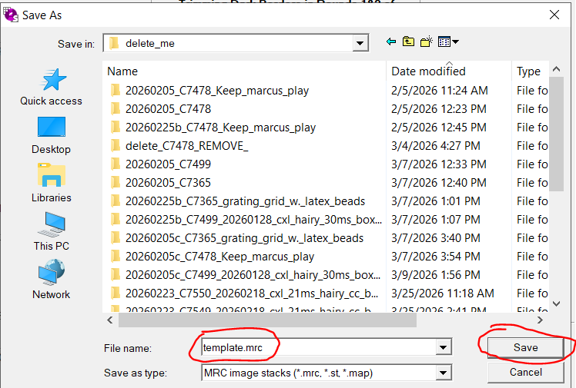576x388 pixels.
Task: Select folder 20260225b_C7478_Keep_marcus_play
Action: (x=220, y=128)
